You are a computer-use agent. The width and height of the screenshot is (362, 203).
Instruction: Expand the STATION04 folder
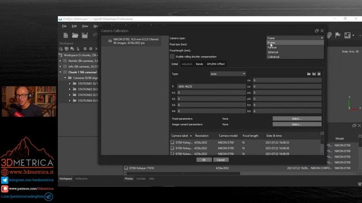[x=70, y=100]
